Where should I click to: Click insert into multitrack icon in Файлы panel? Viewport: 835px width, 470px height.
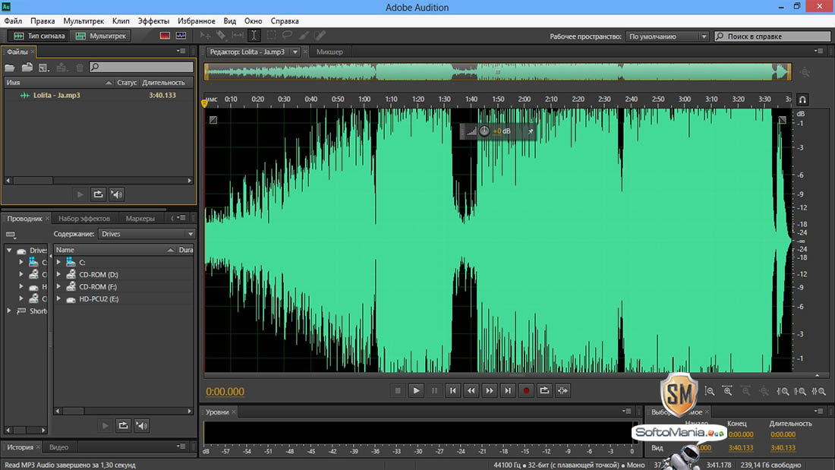(61, 67)
